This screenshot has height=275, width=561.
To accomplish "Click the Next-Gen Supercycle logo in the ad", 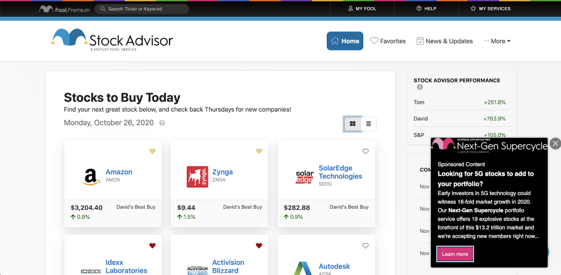I will coord(489,145).
